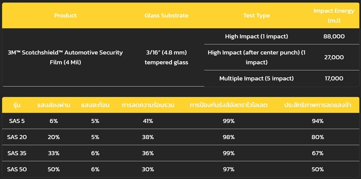Image resolution: width=361 pixels, height=179 pixels.
Task: Select the Multiple Impact (5 impact) row
Action: click(282, 79)
